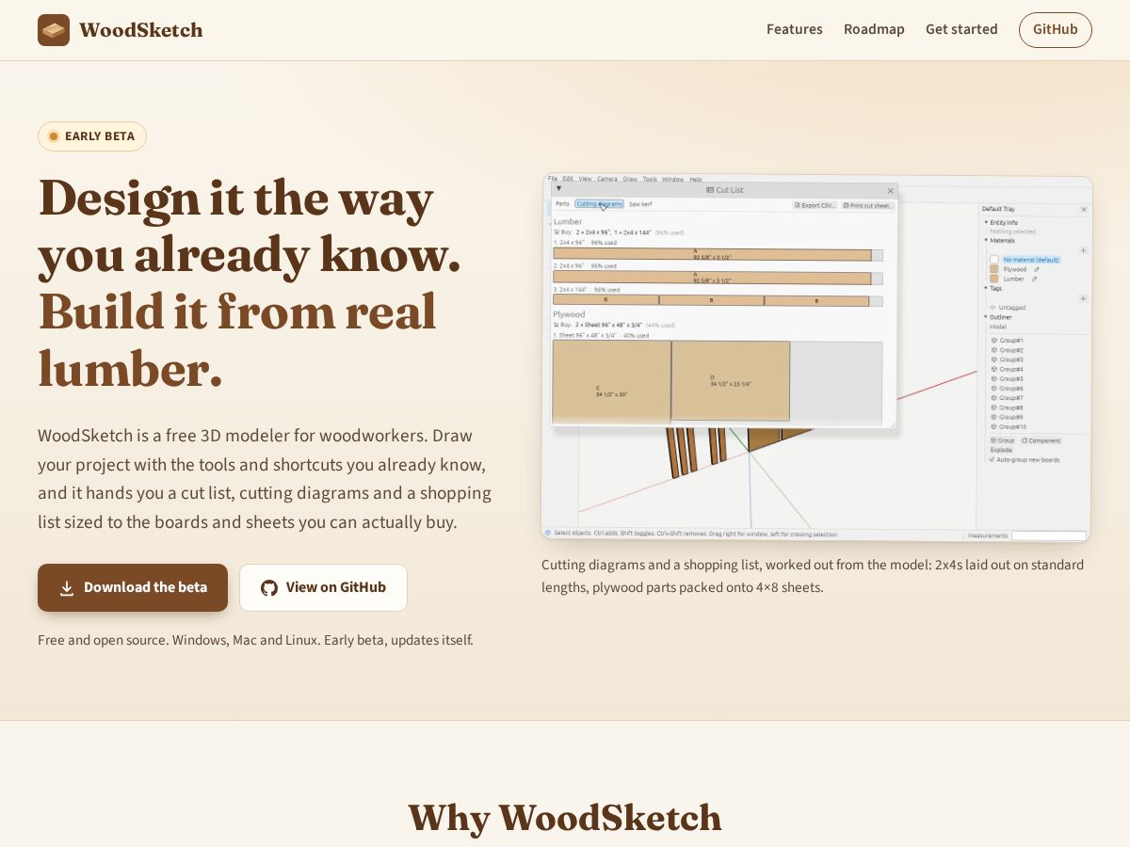The image size is (1130, 847).
Task: Click the edit pencil icon beside Plywood
Action: pyautogui.click(x=1037, y=269)
